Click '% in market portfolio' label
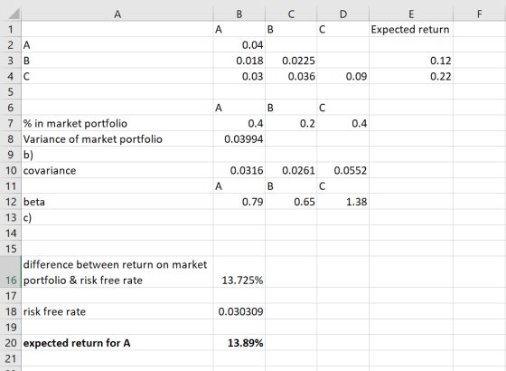The image size is (506, 371). 117,123
